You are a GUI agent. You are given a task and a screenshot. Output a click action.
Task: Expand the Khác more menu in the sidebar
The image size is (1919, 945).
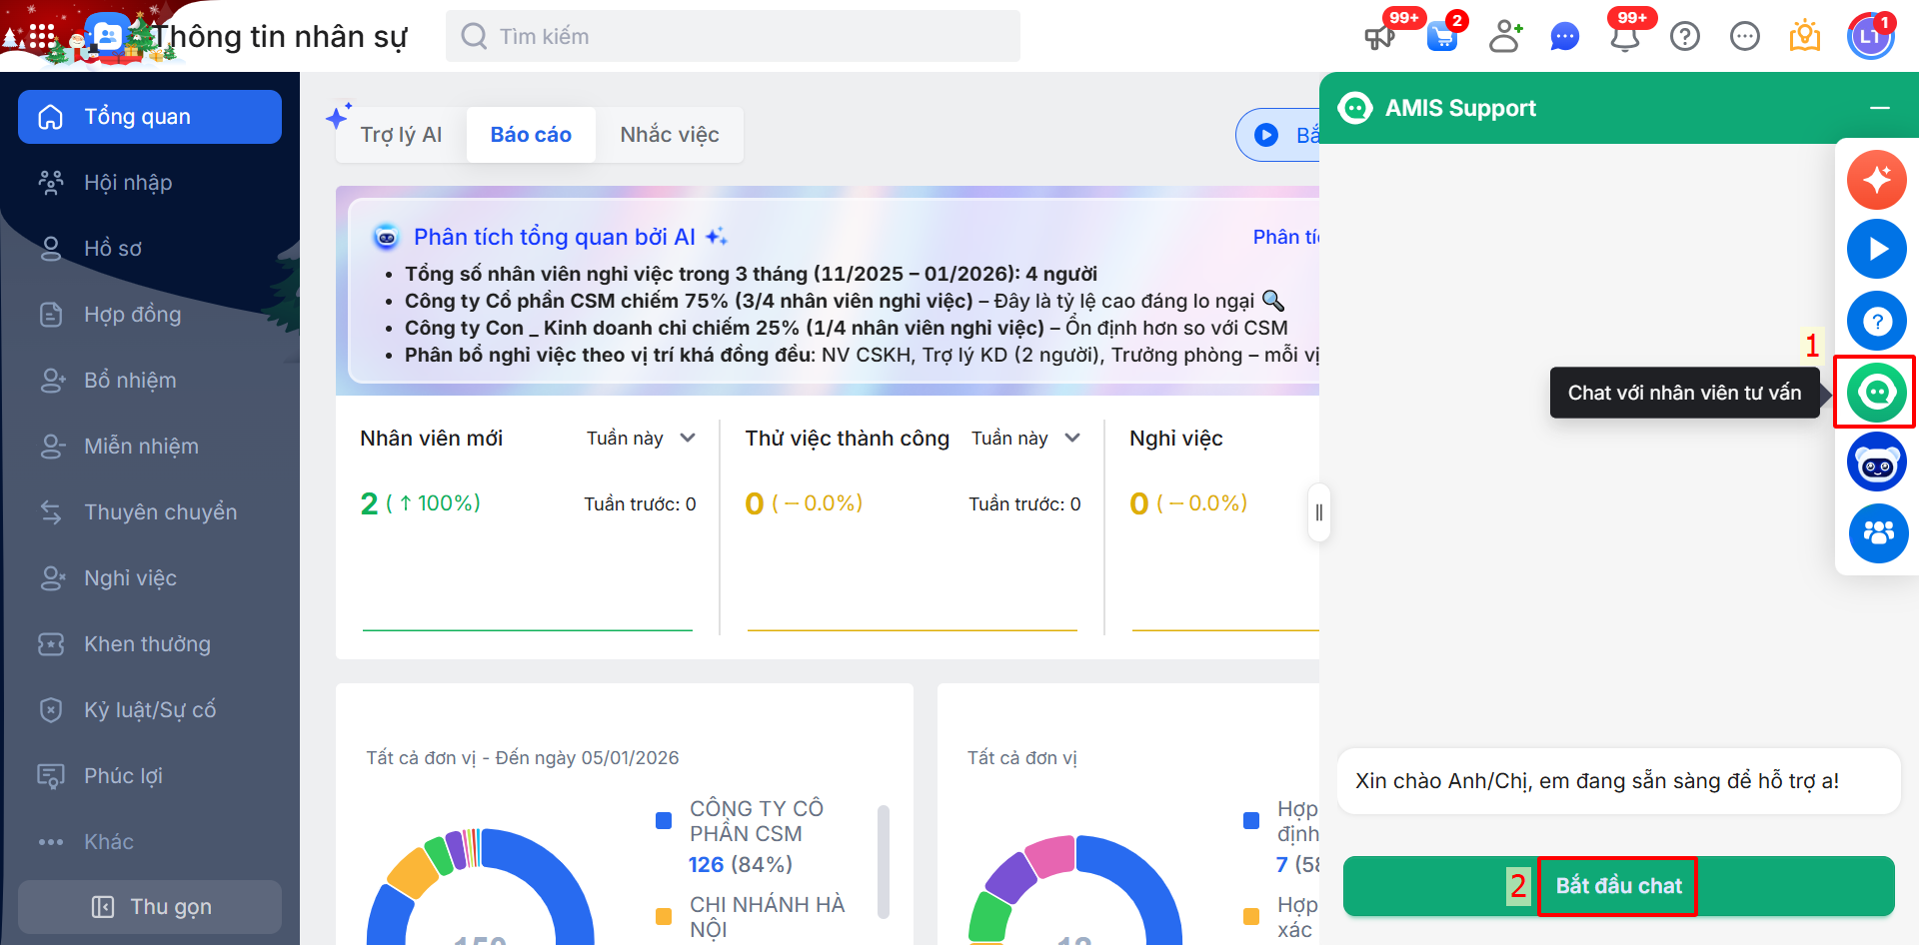150,842
